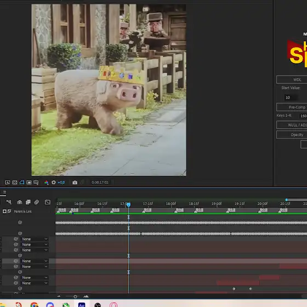The image size is (307, 307).
Task: Click the Keys 1-4 field showing 150
Action: 304,116
